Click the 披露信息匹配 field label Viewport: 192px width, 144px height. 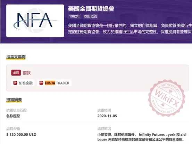tap(16, 110)
